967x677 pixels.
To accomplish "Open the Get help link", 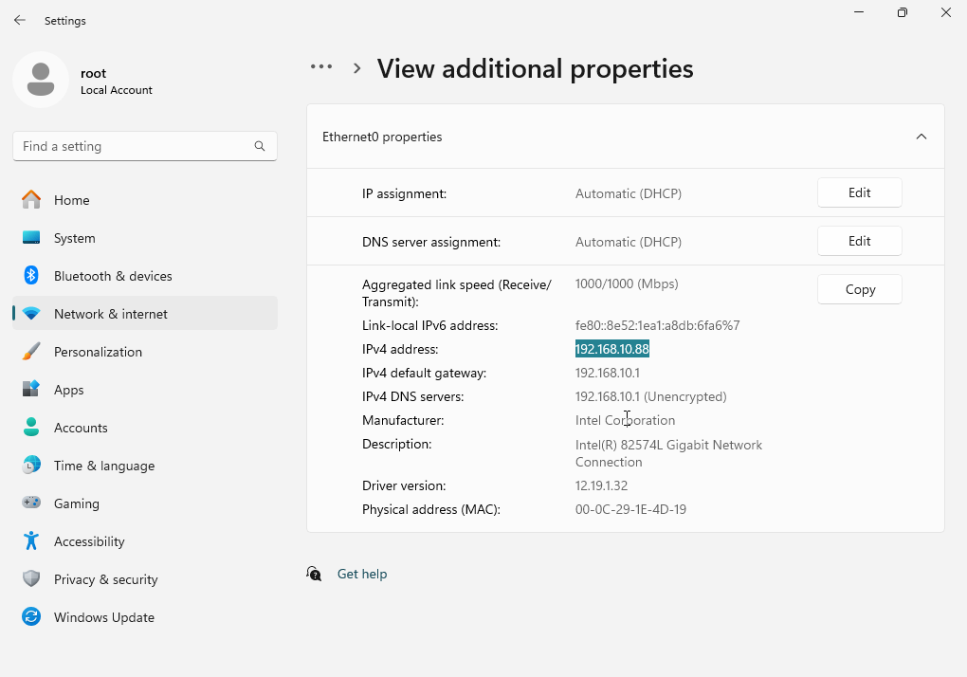I will [x=362, y=574].
